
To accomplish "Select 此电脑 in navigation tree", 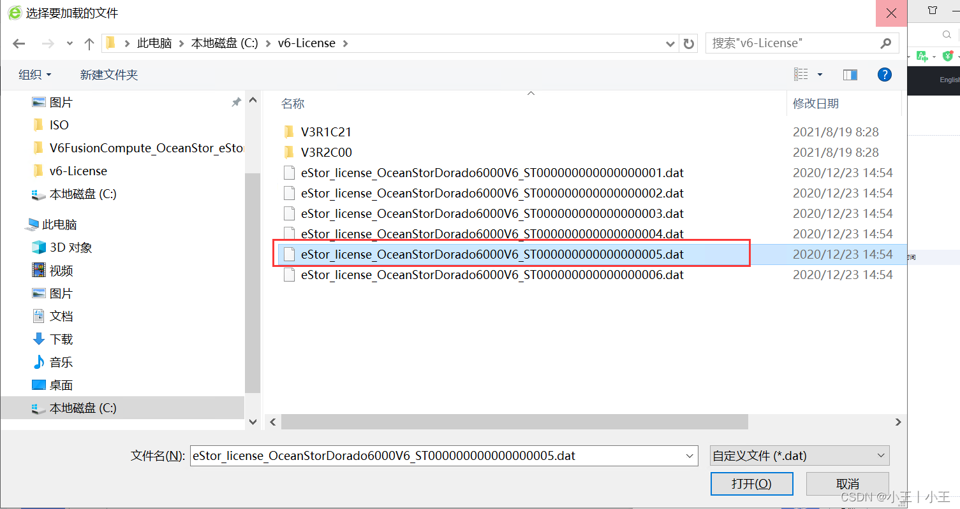I will (x=59, y=224).
